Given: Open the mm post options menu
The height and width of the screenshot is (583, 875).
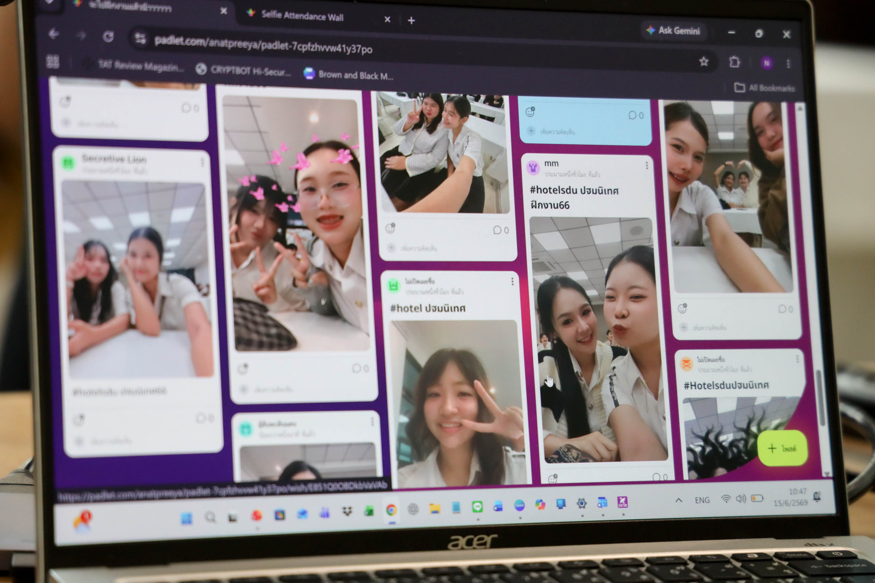Looking at the screenshot, I should coord(647,166).
